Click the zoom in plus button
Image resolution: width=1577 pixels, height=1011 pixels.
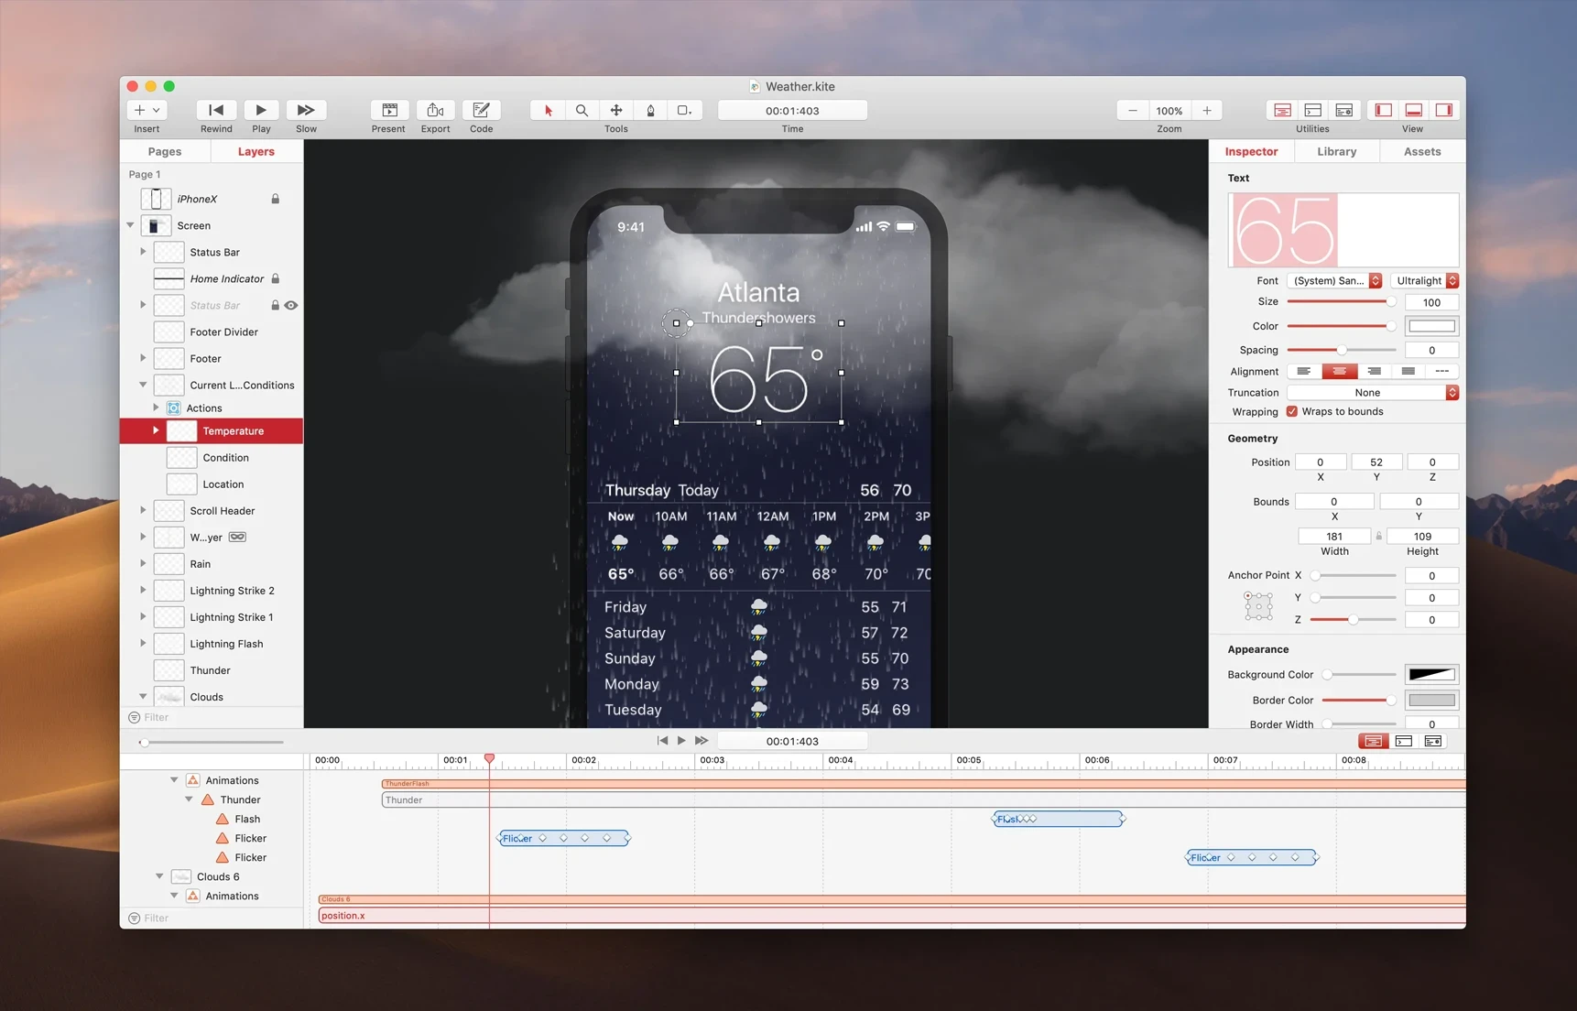click(x=1207, y=110)
